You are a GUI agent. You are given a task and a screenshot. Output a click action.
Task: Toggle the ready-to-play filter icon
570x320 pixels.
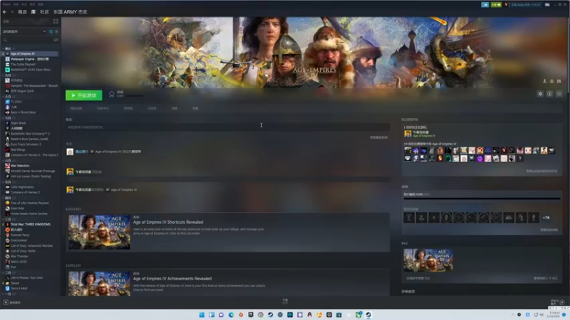[x=56, y=31]
